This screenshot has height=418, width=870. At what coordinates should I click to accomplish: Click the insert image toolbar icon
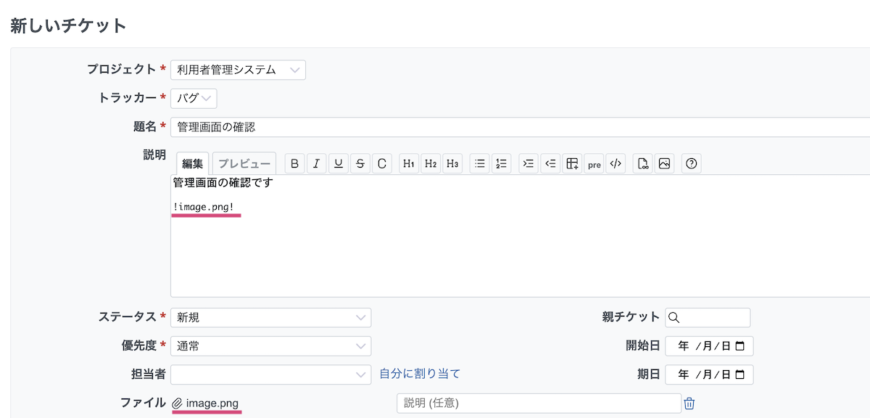coord(664,163)
